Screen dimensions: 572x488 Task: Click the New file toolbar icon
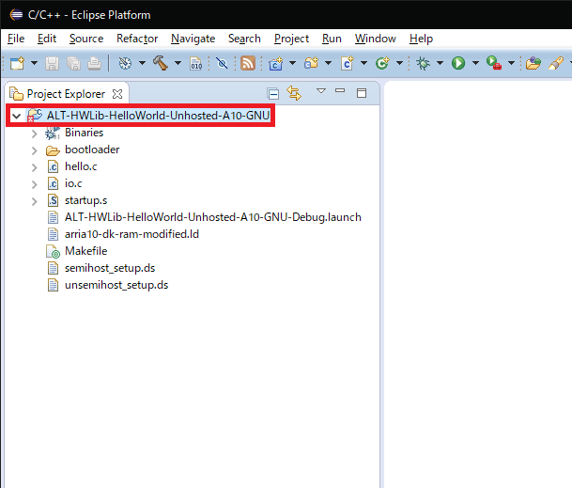click(x=18, y=63)
